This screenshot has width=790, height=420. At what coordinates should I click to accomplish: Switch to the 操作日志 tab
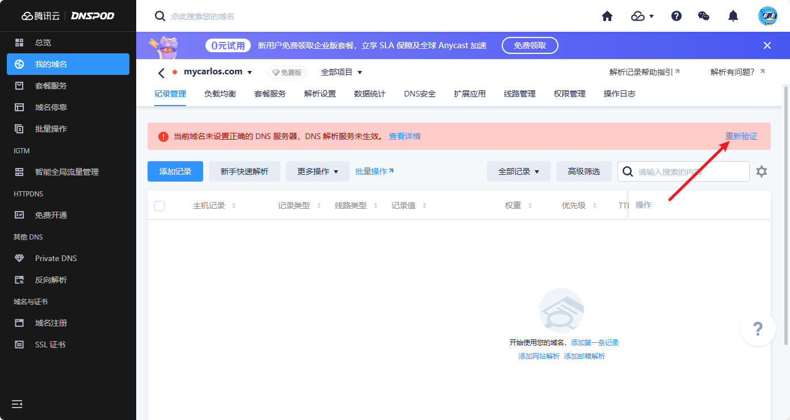click(620, 94)
